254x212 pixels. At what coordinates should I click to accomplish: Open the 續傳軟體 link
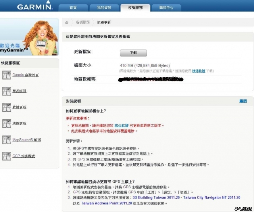[x=198, y=71]
